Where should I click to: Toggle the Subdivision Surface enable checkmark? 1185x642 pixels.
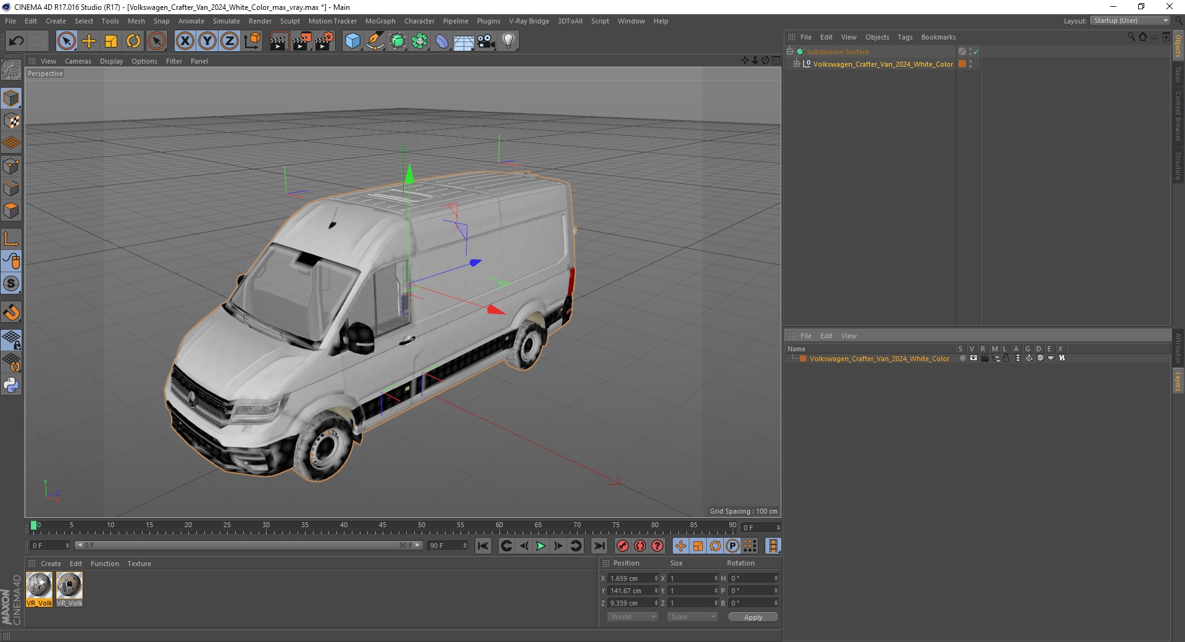pyautogui.click(x=976, y=52)
